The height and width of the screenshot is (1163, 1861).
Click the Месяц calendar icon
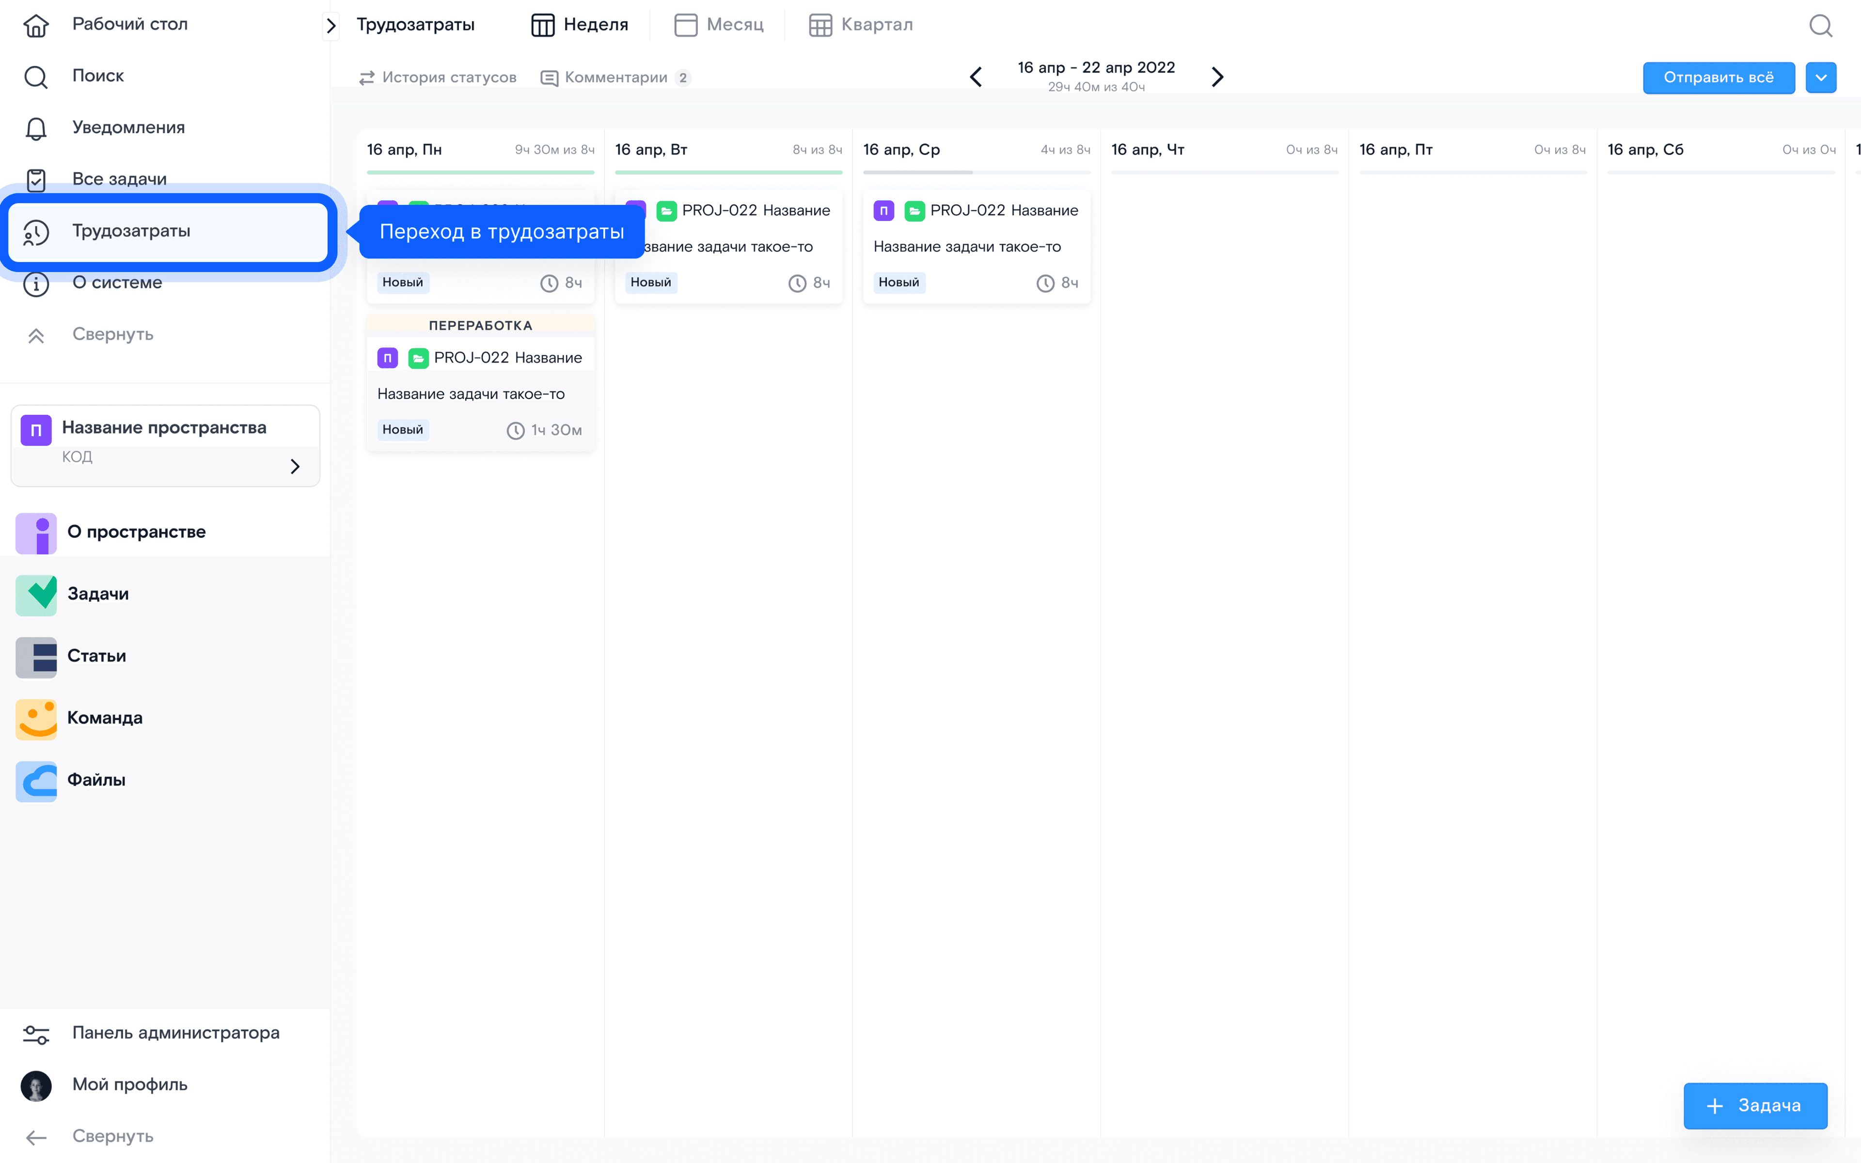(685, 25)
